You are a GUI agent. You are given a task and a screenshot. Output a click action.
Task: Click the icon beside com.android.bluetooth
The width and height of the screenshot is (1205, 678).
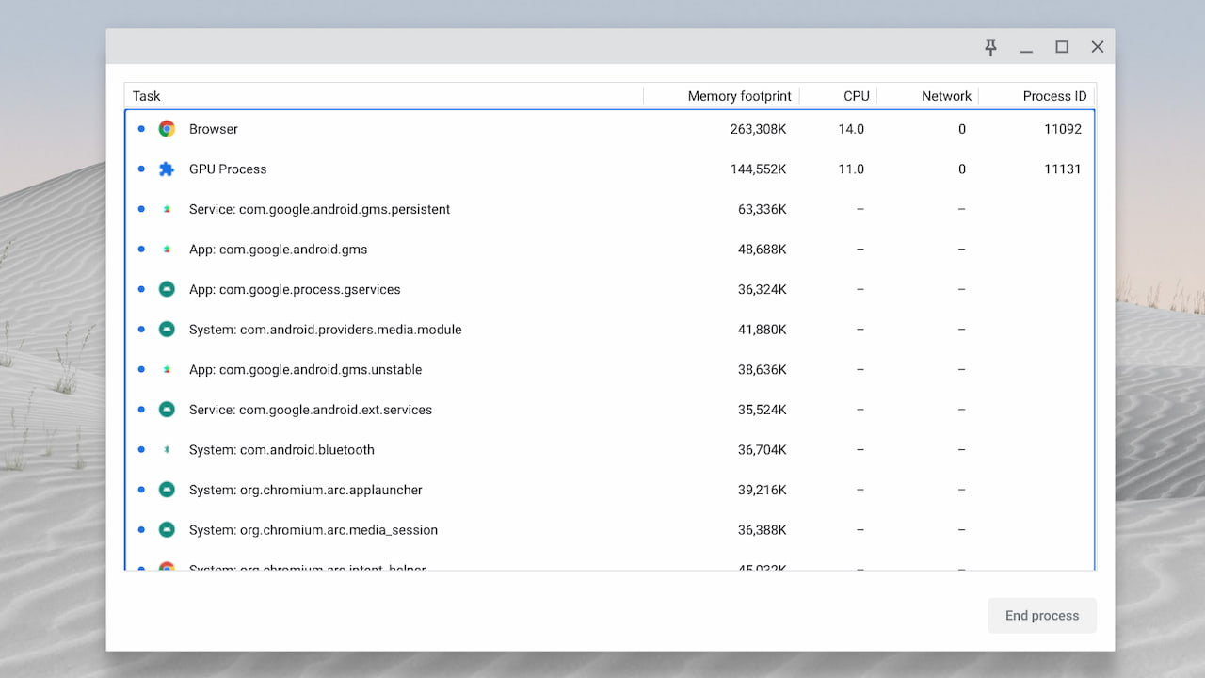167,450
